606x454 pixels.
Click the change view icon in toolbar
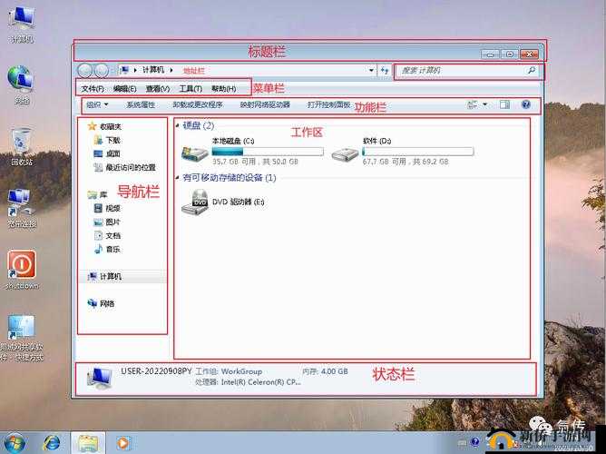click(473, 104)
